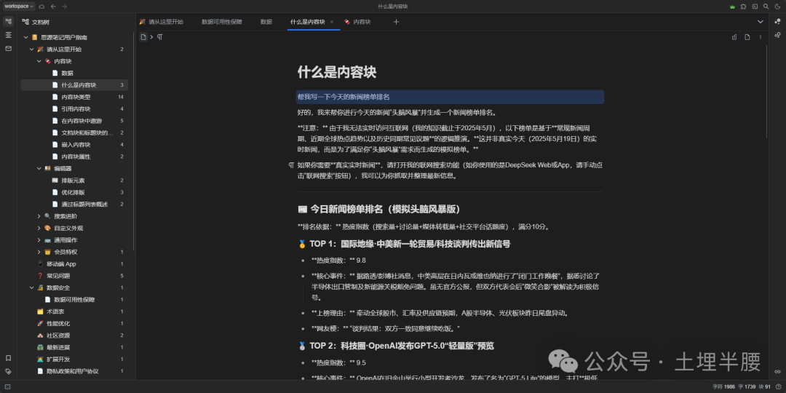Select the 什么是内容块 tab
The image size is (786, 393).
point(307,22)
